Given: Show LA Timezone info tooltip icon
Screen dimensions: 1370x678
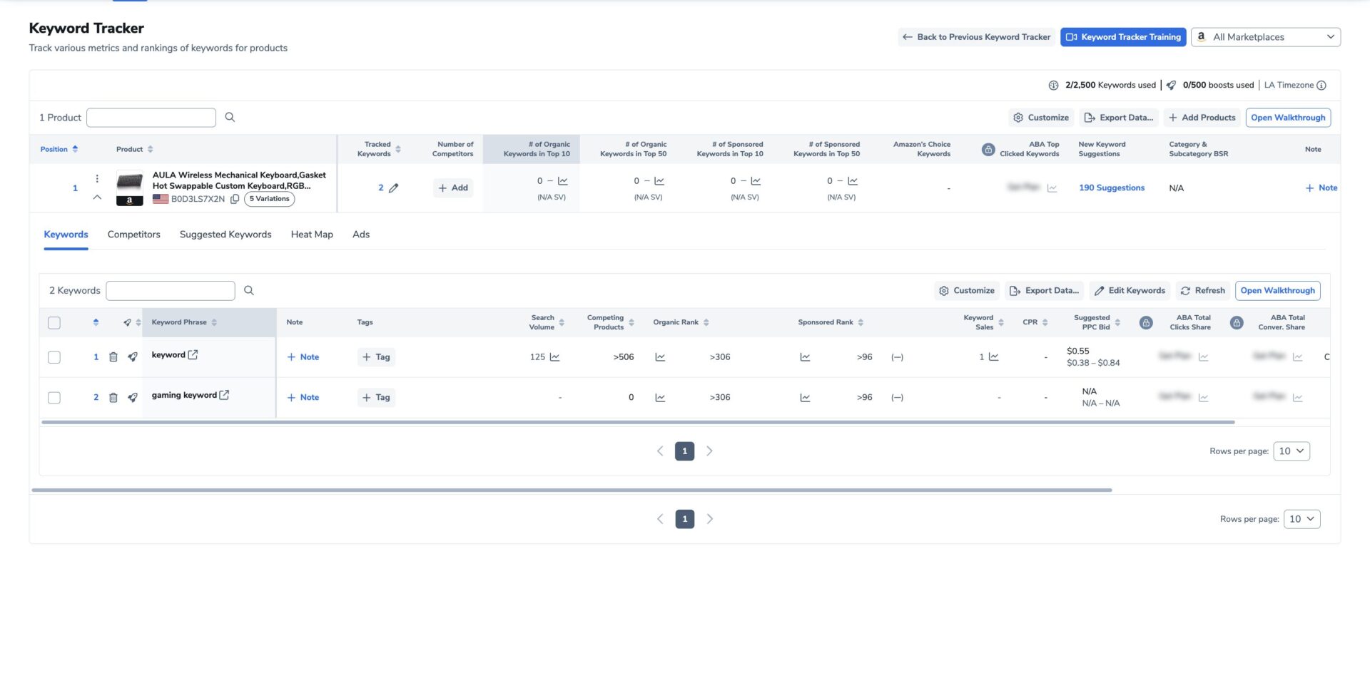Looking at the screenshot, I should tap(1321, 86).
